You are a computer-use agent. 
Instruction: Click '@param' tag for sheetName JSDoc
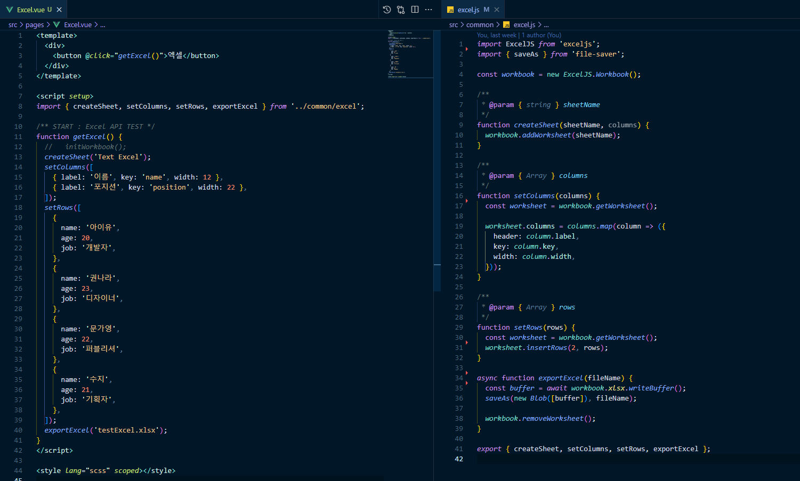pos(502,105)
